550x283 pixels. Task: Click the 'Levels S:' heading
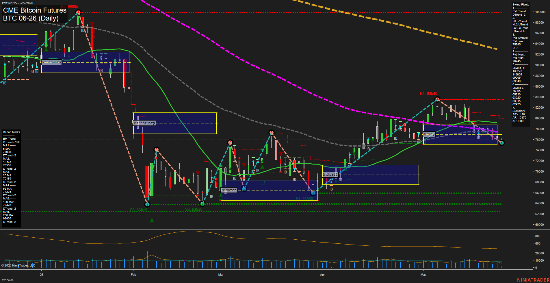[x=519, y=88]
